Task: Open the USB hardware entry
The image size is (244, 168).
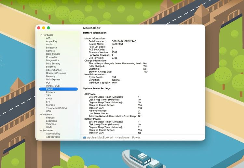Action: (48, 111)
